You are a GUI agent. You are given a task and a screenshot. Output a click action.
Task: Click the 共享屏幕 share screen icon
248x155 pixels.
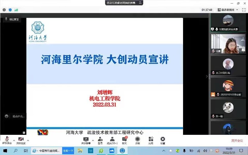pos(86,139)
